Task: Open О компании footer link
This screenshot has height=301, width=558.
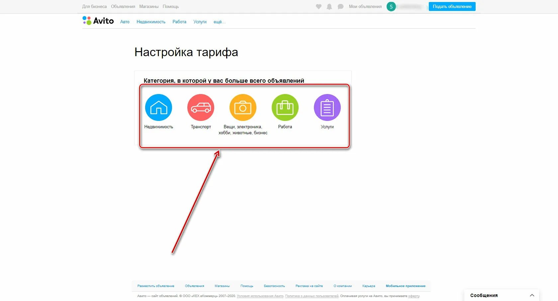Action: tap(343, 286)
